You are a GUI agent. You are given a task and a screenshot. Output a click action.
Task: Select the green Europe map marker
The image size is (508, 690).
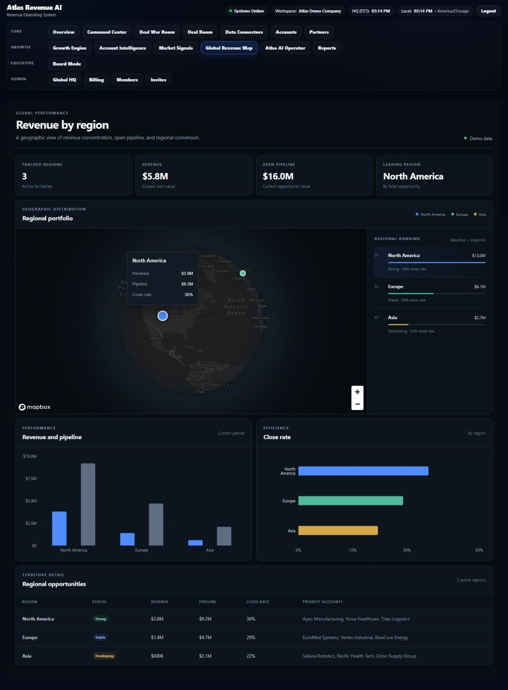click(243, 273)
